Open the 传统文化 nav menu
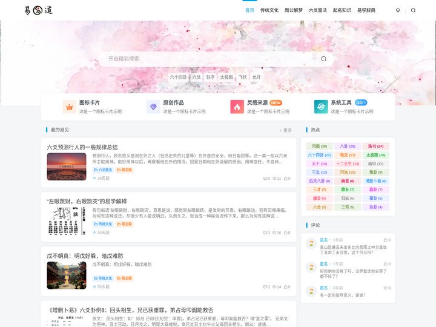This screenshot has height=327, width=436. (269, 10)
